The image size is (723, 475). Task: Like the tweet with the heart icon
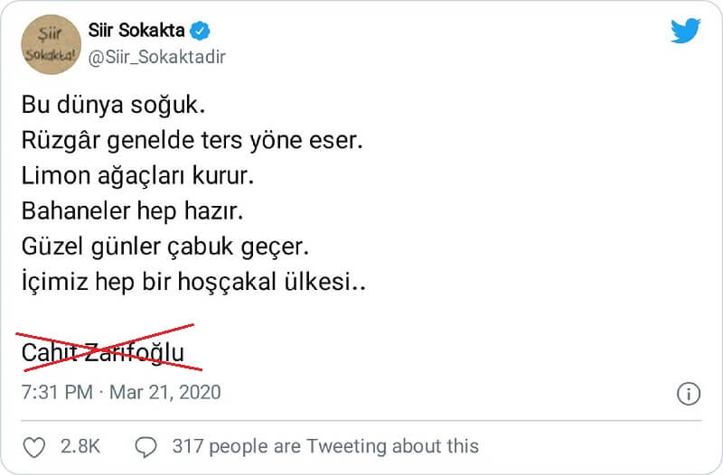[33, 446]
